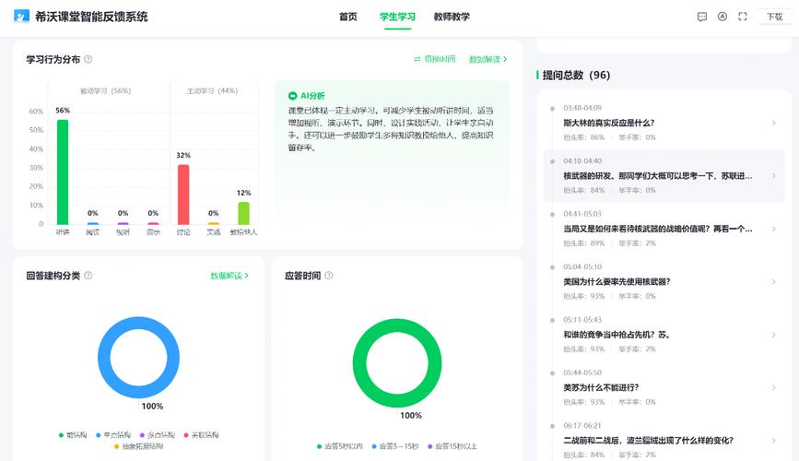Click the 阅读 axis label
This screenshot has width=799, height=461.
(93, 232)
